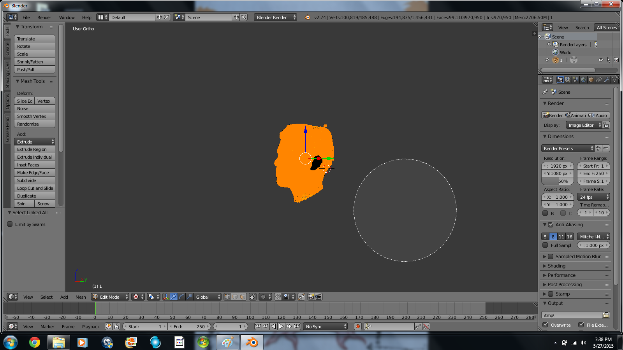623x350 pixels.
Task: Pin the properties context with the pin icon
Action: pos(545,92)
